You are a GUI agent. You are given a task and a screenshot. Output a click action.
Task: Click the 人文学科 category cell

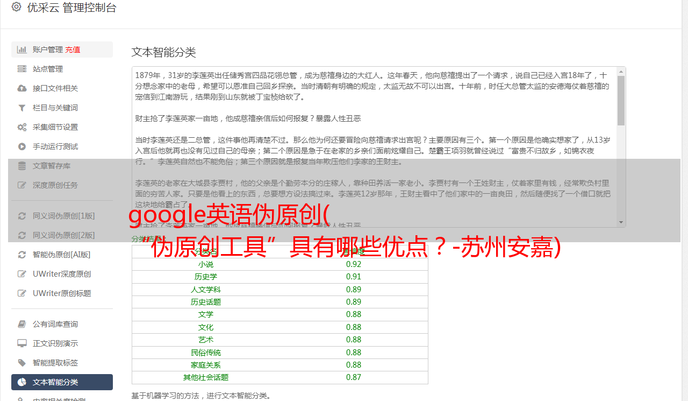pos(206,290)
